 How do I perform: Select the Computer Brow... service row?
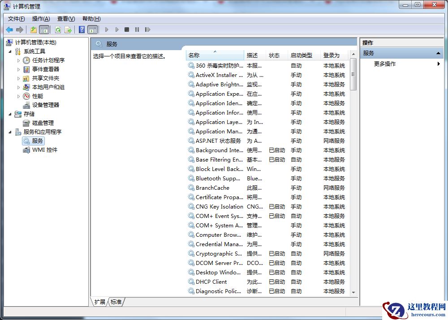point(267,235)
